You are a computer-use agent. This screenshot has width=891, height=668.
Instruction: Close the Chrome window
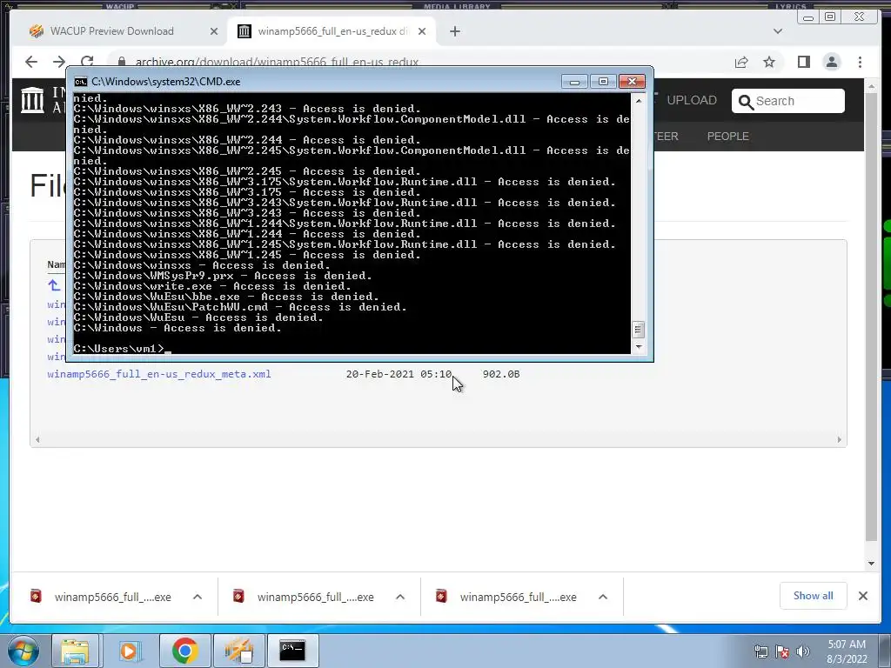(x=860, y=17)
